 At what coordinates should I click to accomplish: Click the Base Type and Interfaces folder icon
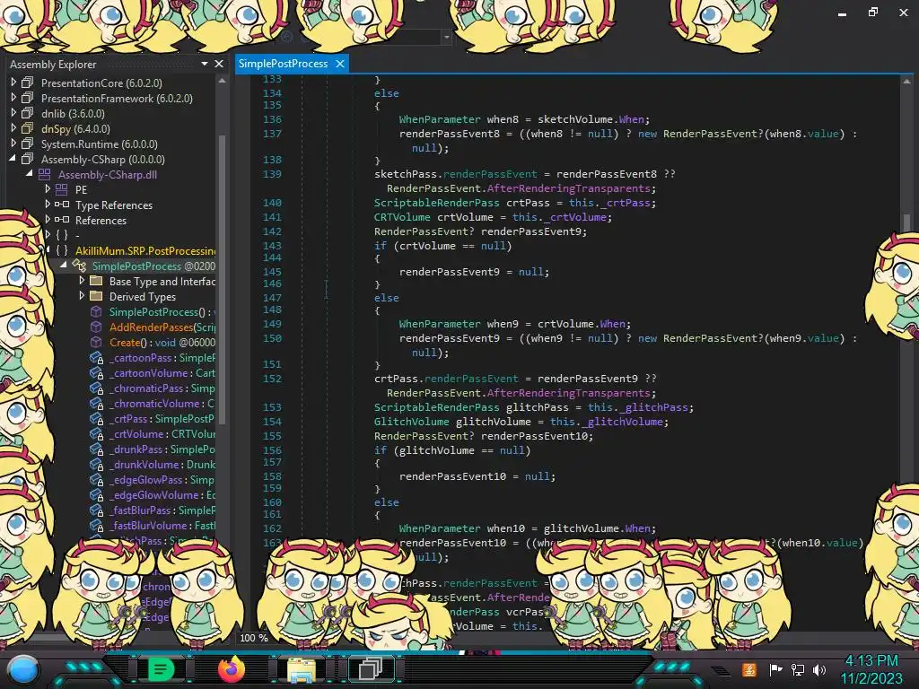[x=96, y=281]
